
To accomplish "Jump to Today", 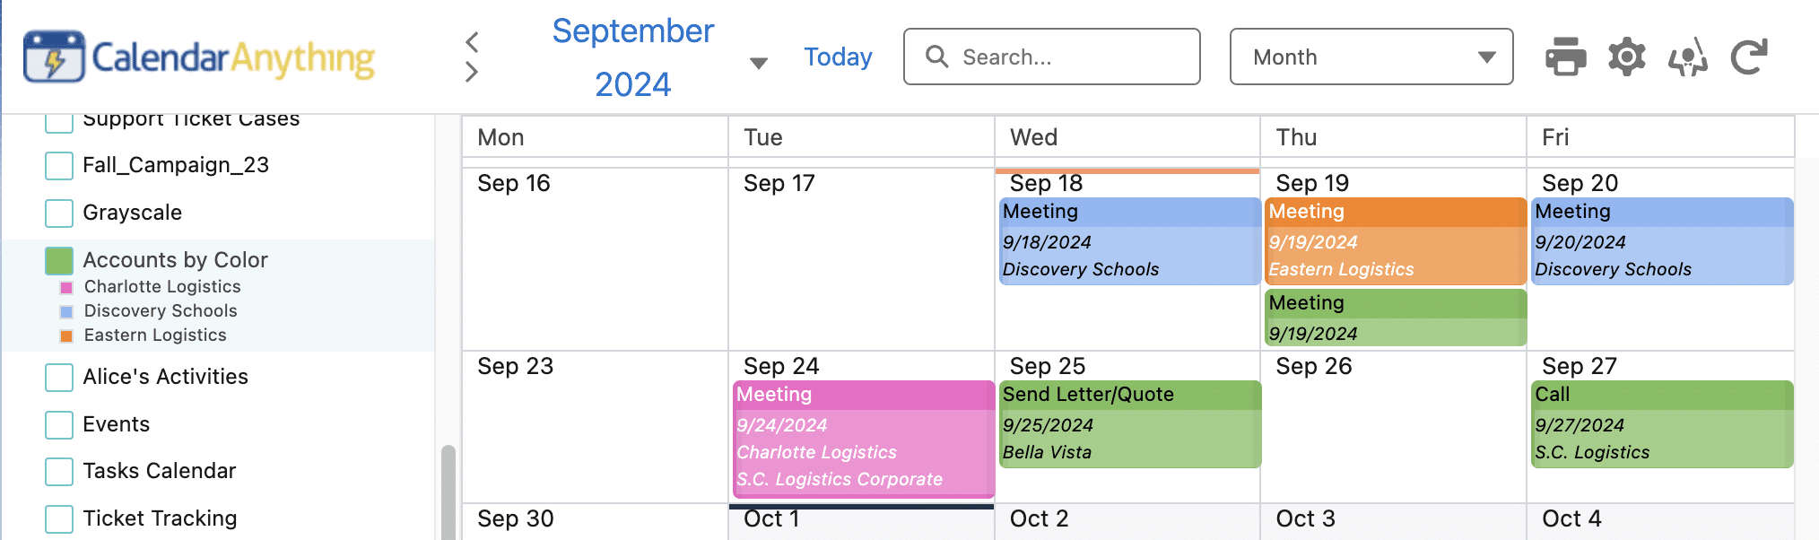I will click(838, 57).
